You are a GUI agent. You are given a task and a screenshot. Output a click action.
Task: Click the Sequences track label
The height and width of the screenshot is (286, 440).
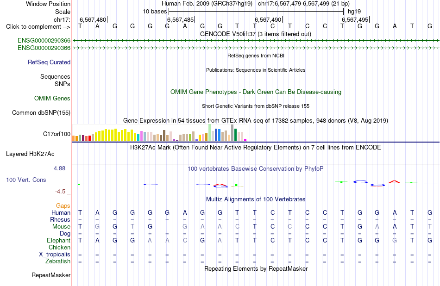click(x=55, y=76)
